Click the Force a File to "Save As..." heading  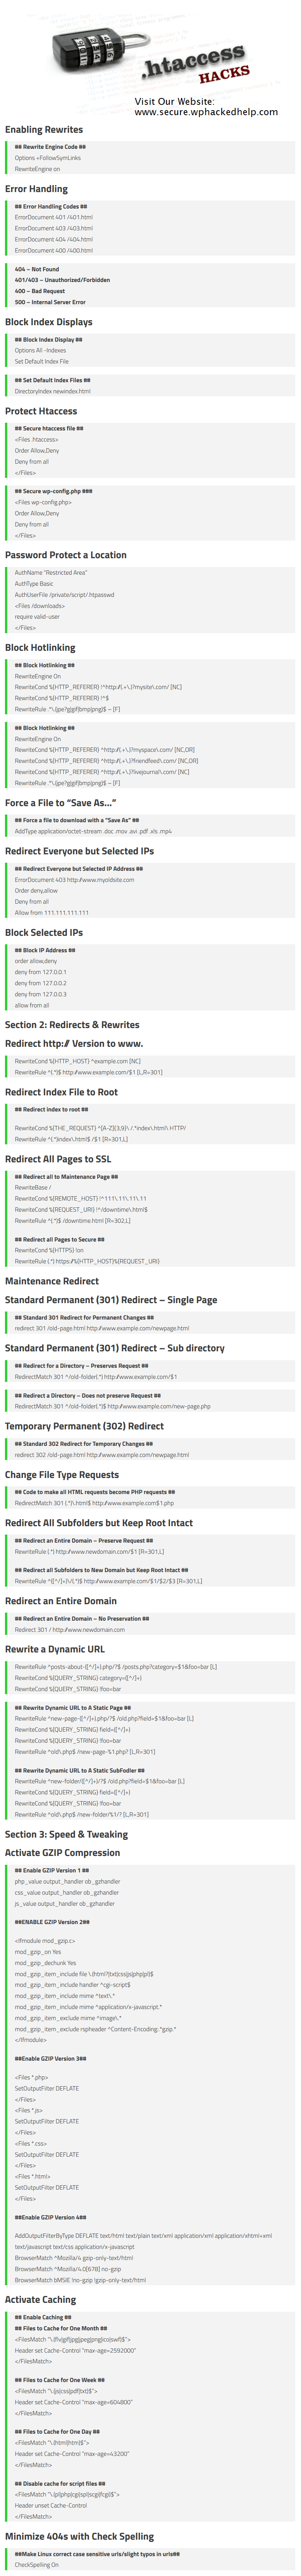pos(60,802)
